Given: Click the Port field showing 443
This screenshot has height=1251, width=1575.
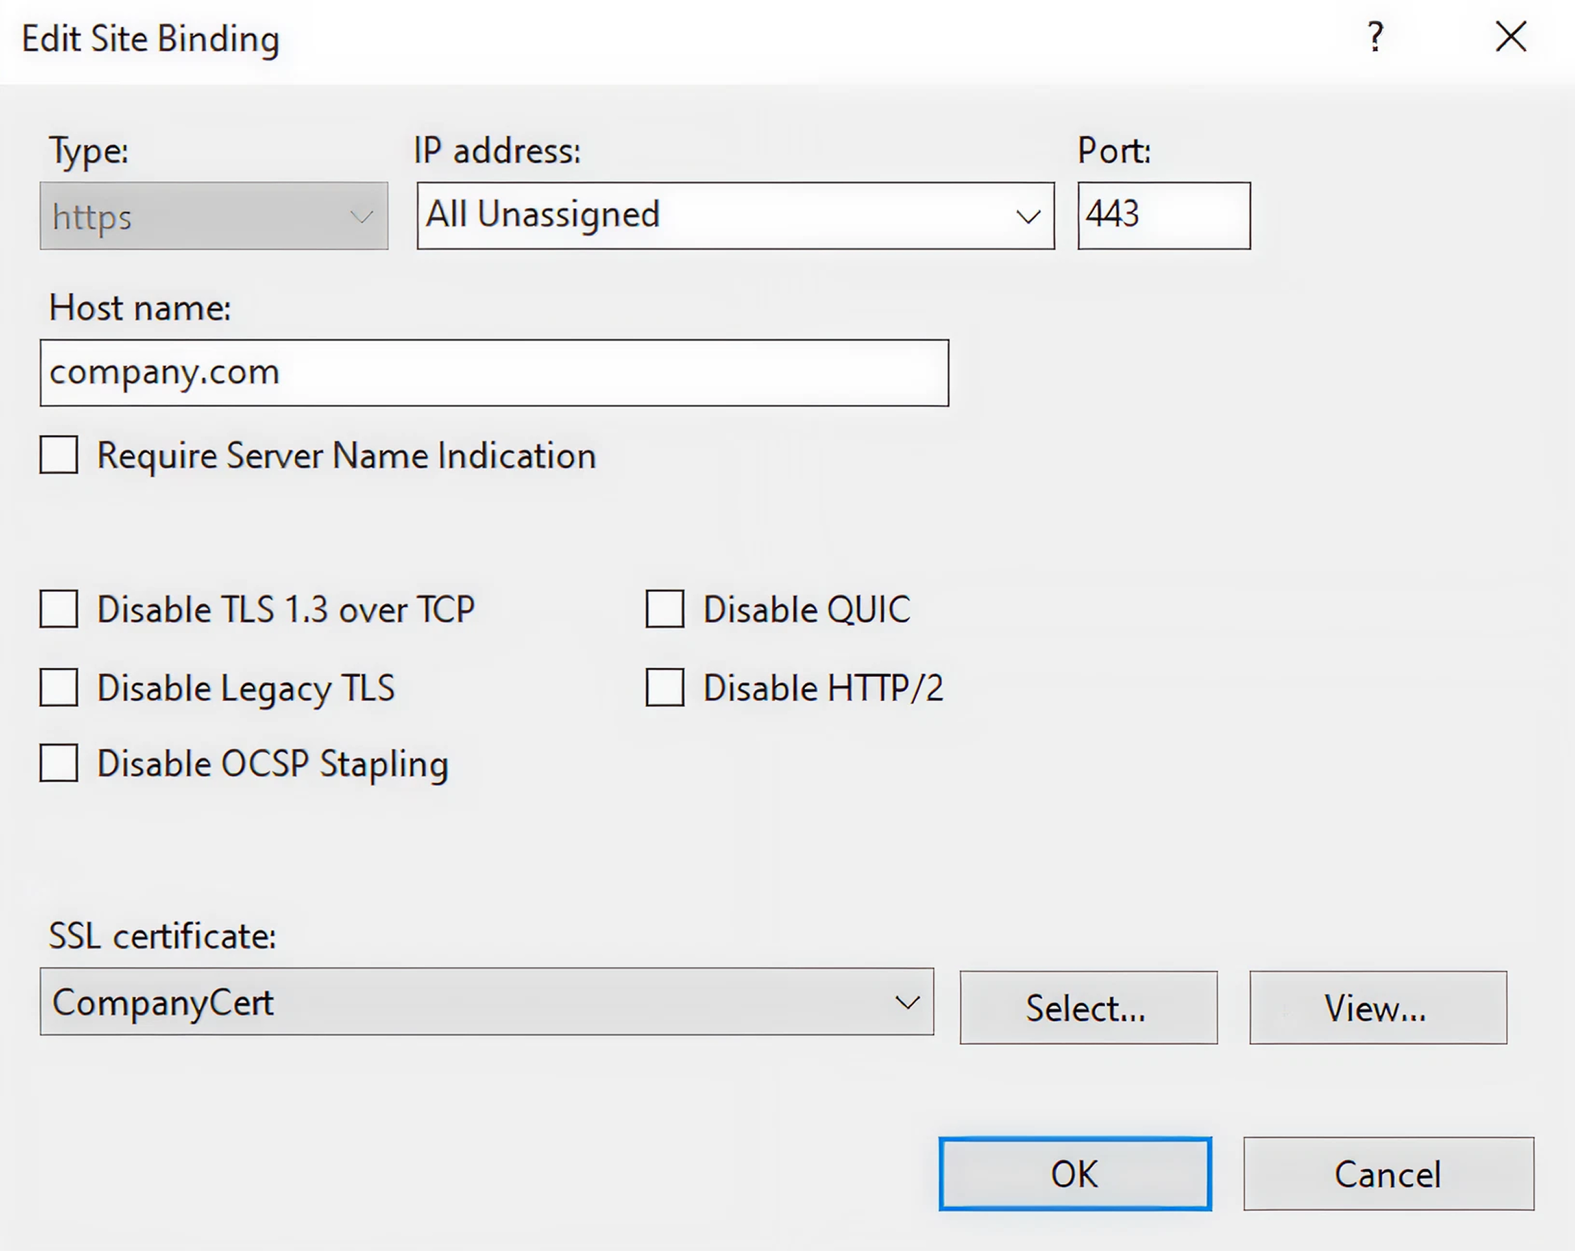Looking at the screenshot, I should [1164, 215].
